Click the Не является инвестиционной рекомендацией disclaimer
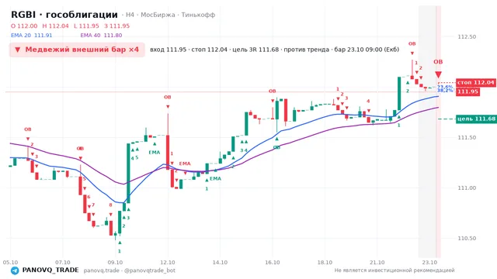 [x=394, y=270]
